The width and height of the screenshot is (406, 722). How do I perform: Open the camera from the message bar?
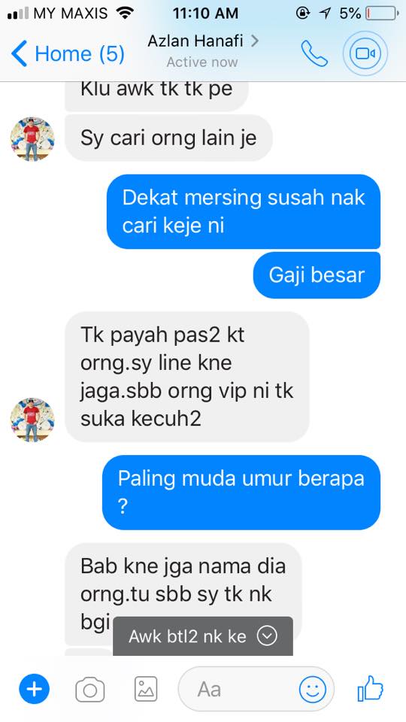point(89,690)
